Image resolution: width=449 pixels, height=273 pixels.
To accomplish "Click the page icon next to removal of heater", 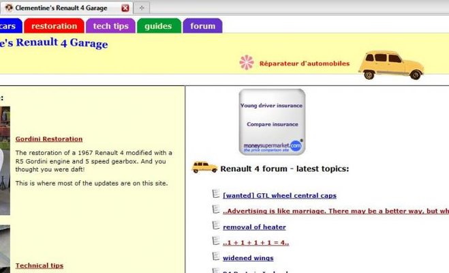I will (216, 225).
